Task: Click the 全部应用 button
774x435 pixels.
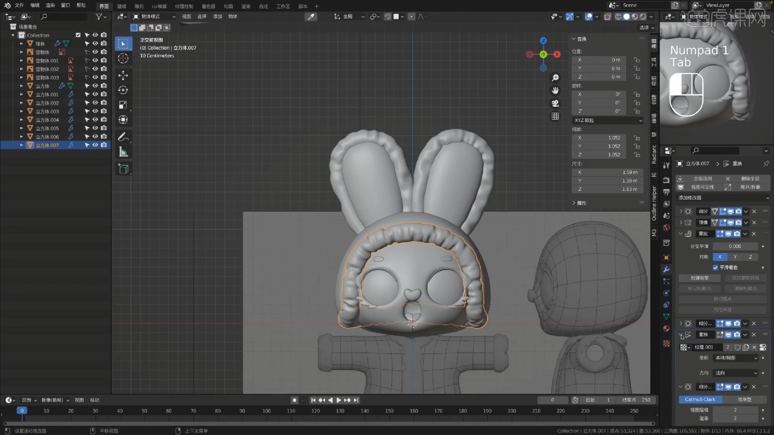Action: click(699, 178)
